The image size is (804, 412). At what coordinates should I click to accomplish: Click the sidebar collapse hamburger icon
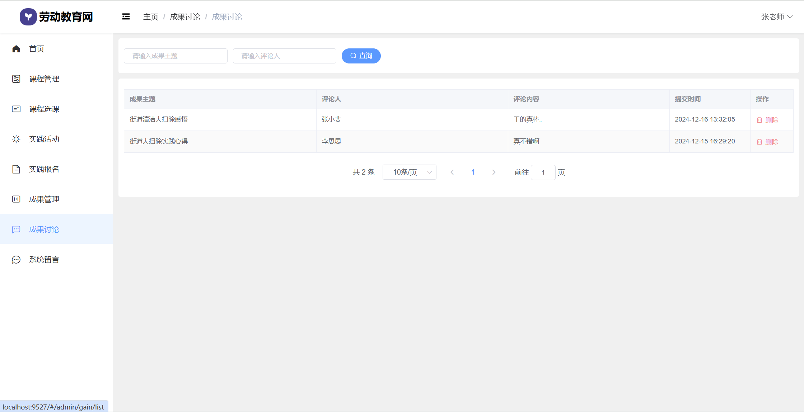tap(126, 17)
